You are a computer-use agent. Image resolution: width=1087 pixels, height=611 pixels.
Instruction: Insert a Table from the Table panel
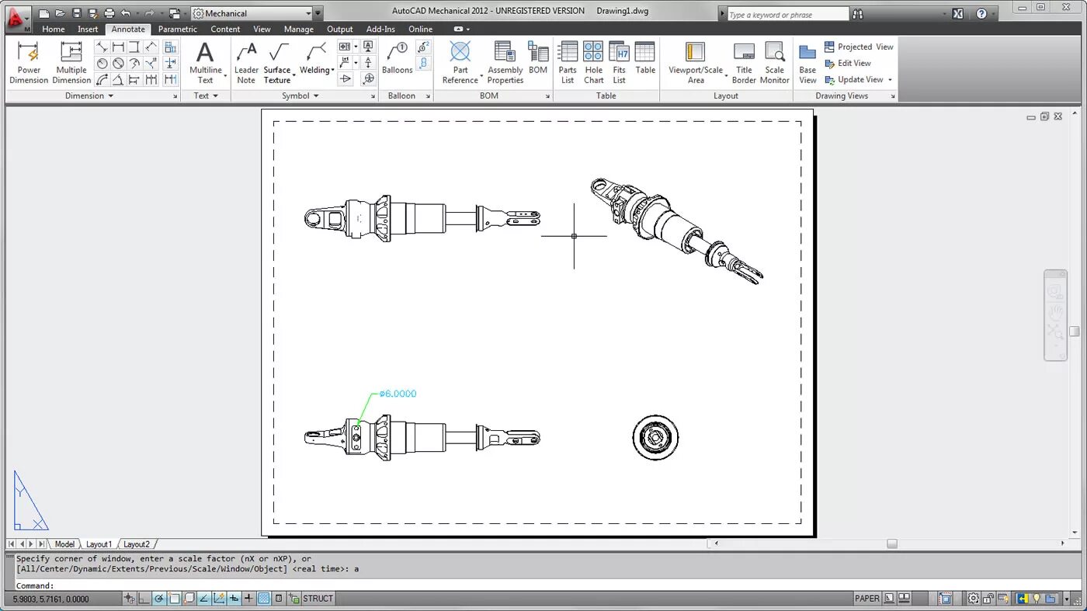tap(645, 59)
